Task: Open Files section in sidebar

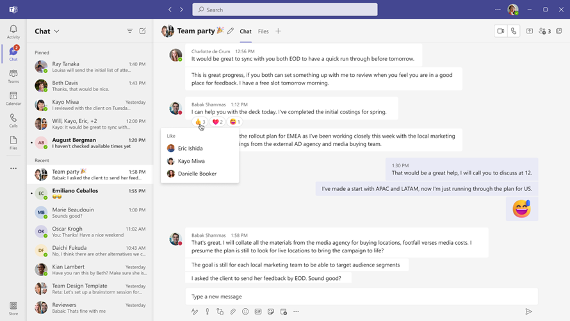Action: pos(13,143)
